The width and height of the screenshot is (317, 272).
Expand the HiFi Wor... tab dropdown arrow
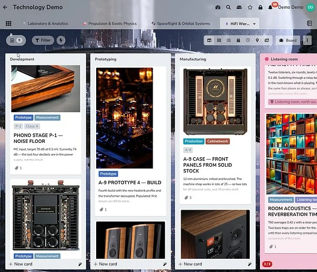(254, 24)
